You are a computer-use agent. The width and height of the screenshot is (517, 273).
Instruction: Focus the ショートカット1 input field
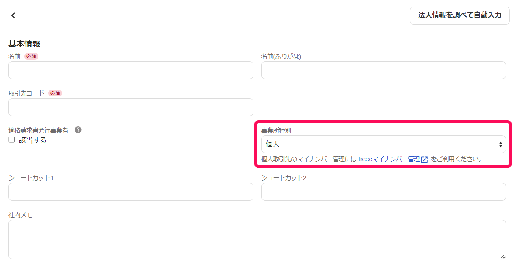click(131, 192)
